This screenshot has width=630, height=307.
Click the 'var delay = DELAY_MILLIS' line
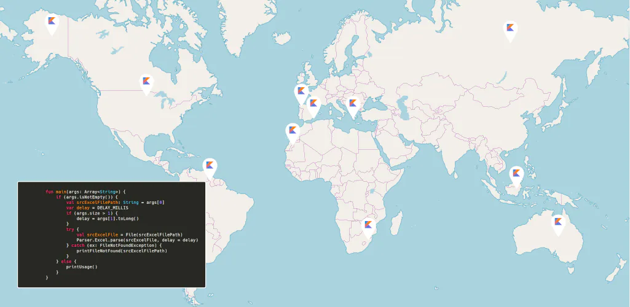click(97, 208)
